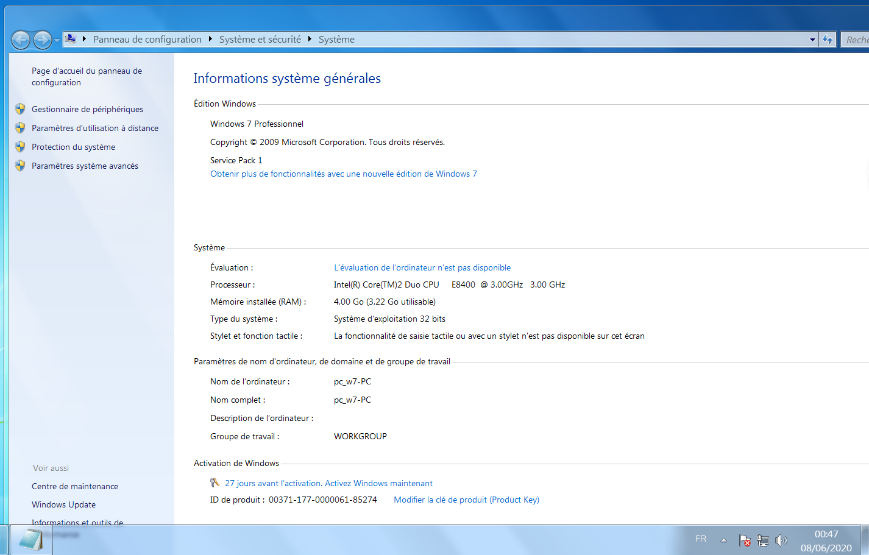This screenshot has height=555, width=869.
Task: Click the volume speaker tray icon
Action: coord(781,540)
